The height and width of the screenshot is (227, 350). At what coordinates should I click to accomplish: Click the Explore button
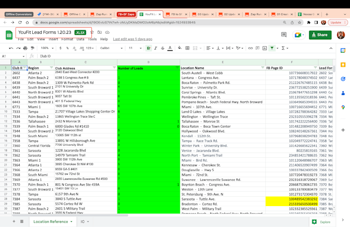pos(321,222)
